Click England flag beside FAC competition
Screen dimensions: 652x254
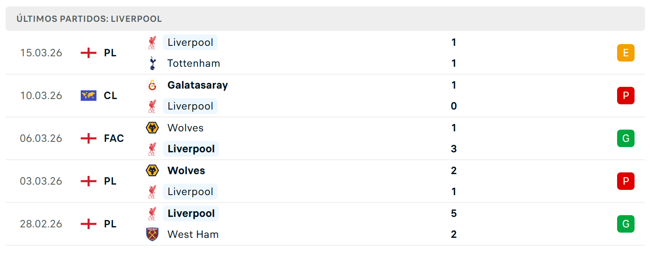pyautogui.click(x=89, y=138)
